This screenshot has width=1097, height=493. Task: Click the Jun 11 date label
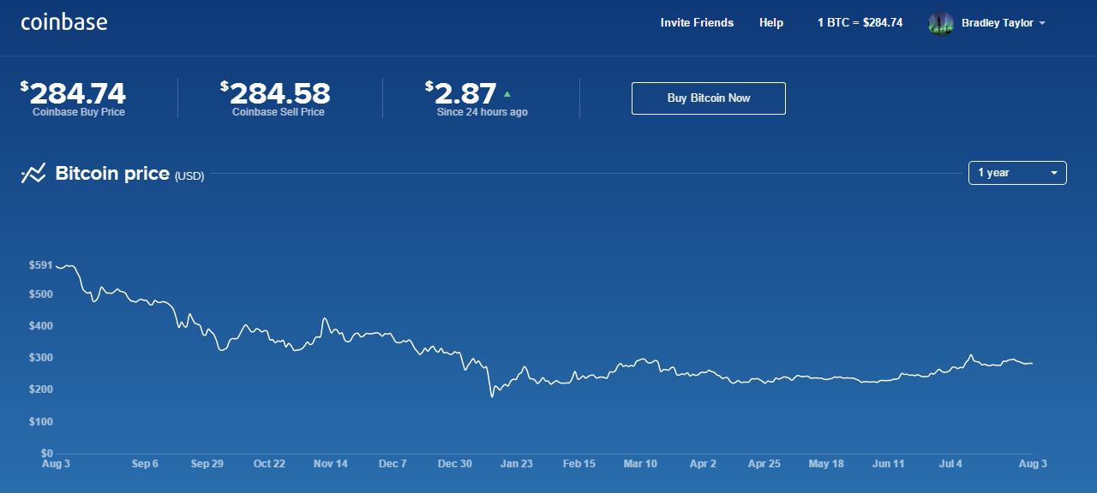click(888, 464)
